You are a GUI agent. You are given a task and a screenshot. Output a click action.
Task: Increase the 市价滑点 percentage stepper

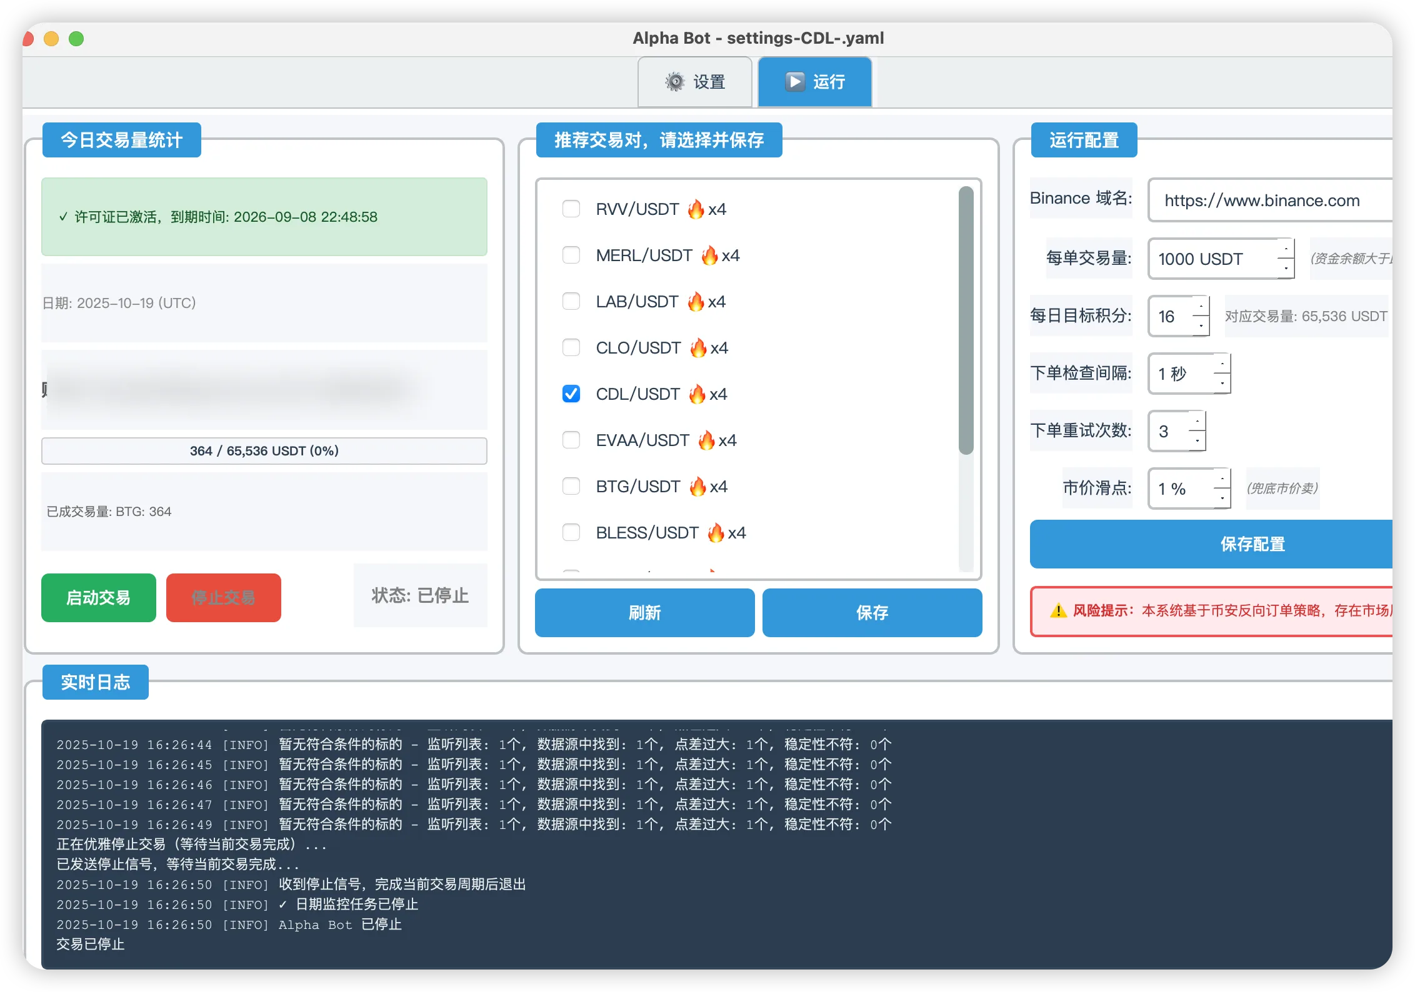click(x=1222, y=479)
